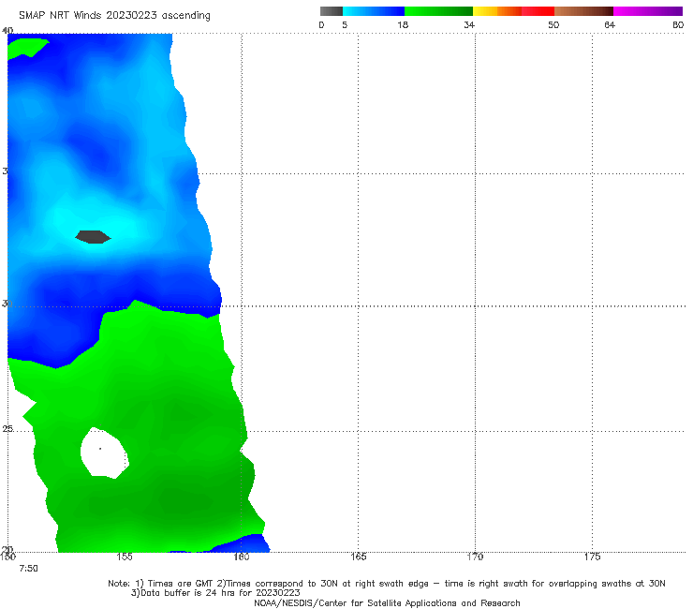Click the longitude label 160

[x=242, y=557]
